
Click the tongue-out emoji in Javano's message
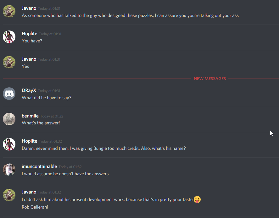[x=197, y=199]
